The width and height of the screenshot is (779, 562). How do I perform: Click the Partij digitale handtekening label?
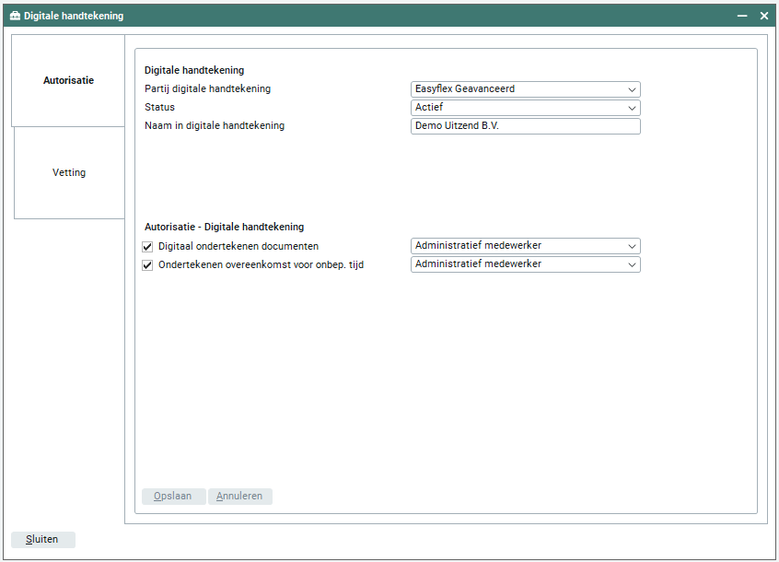click(x=207, y=89)
